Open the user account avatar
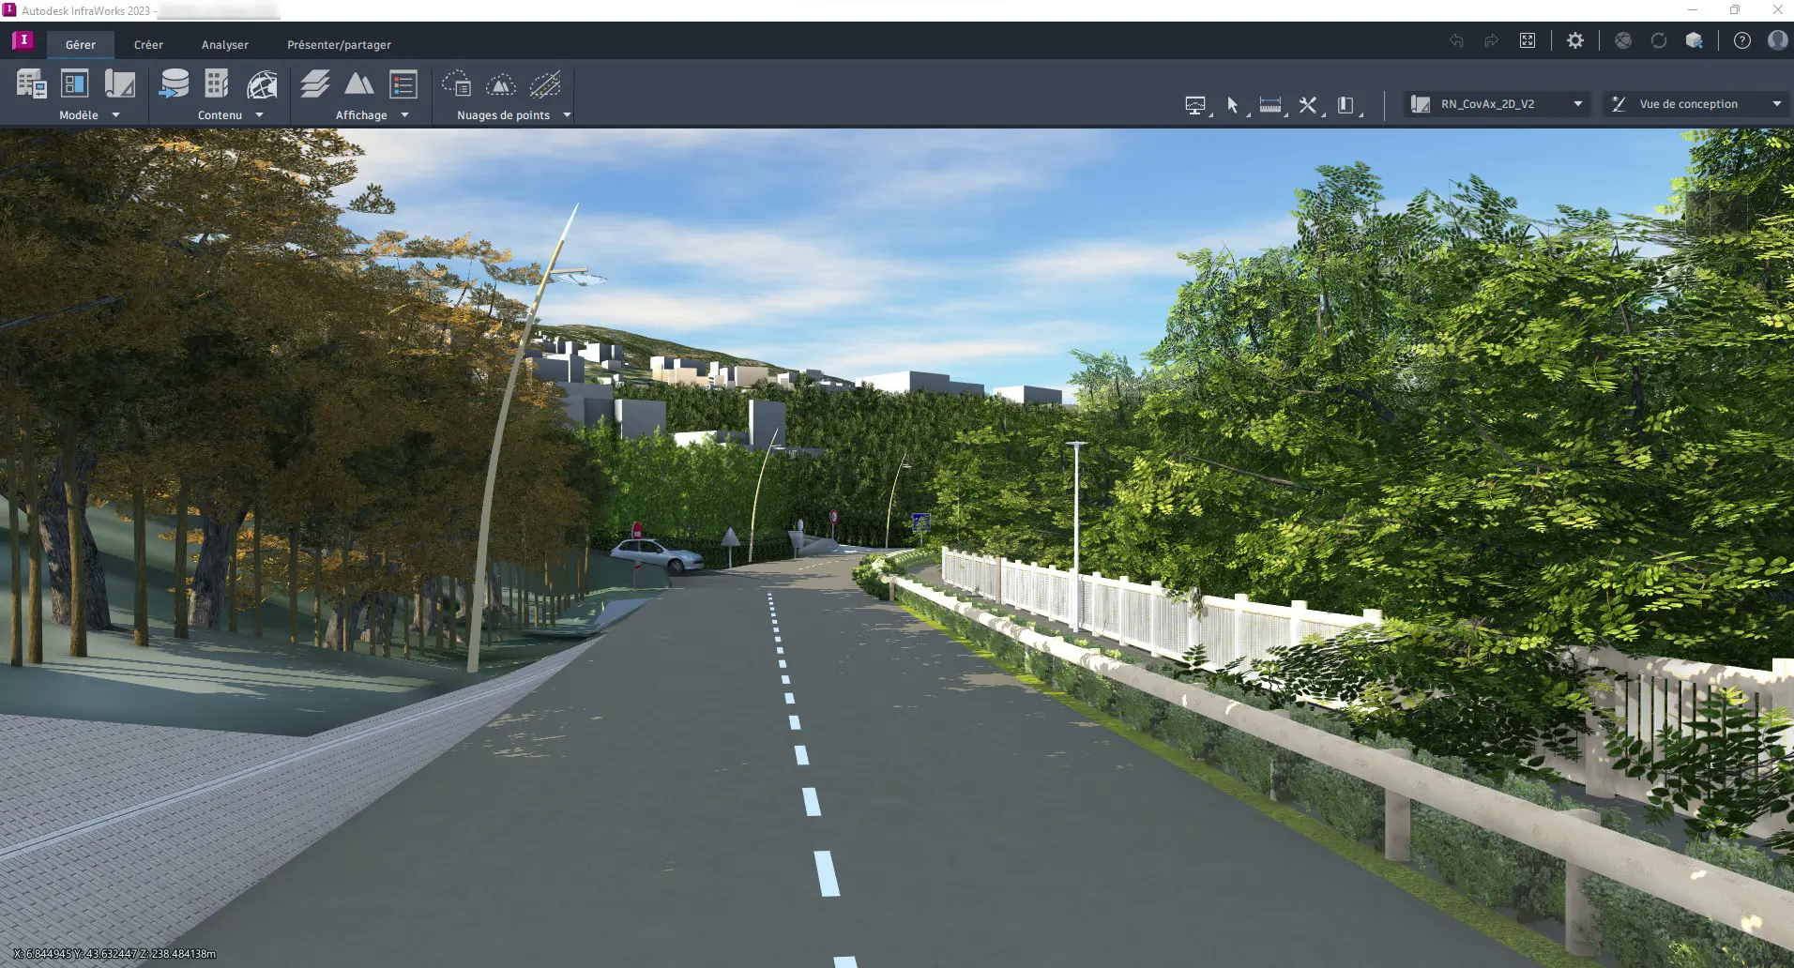 (1778, 40)
